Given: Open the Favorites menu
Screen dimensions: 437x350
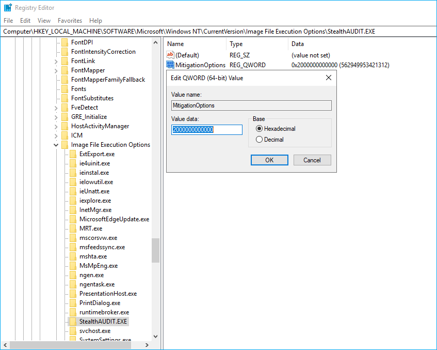Looking at the screenshot, I should click(70, 20).
